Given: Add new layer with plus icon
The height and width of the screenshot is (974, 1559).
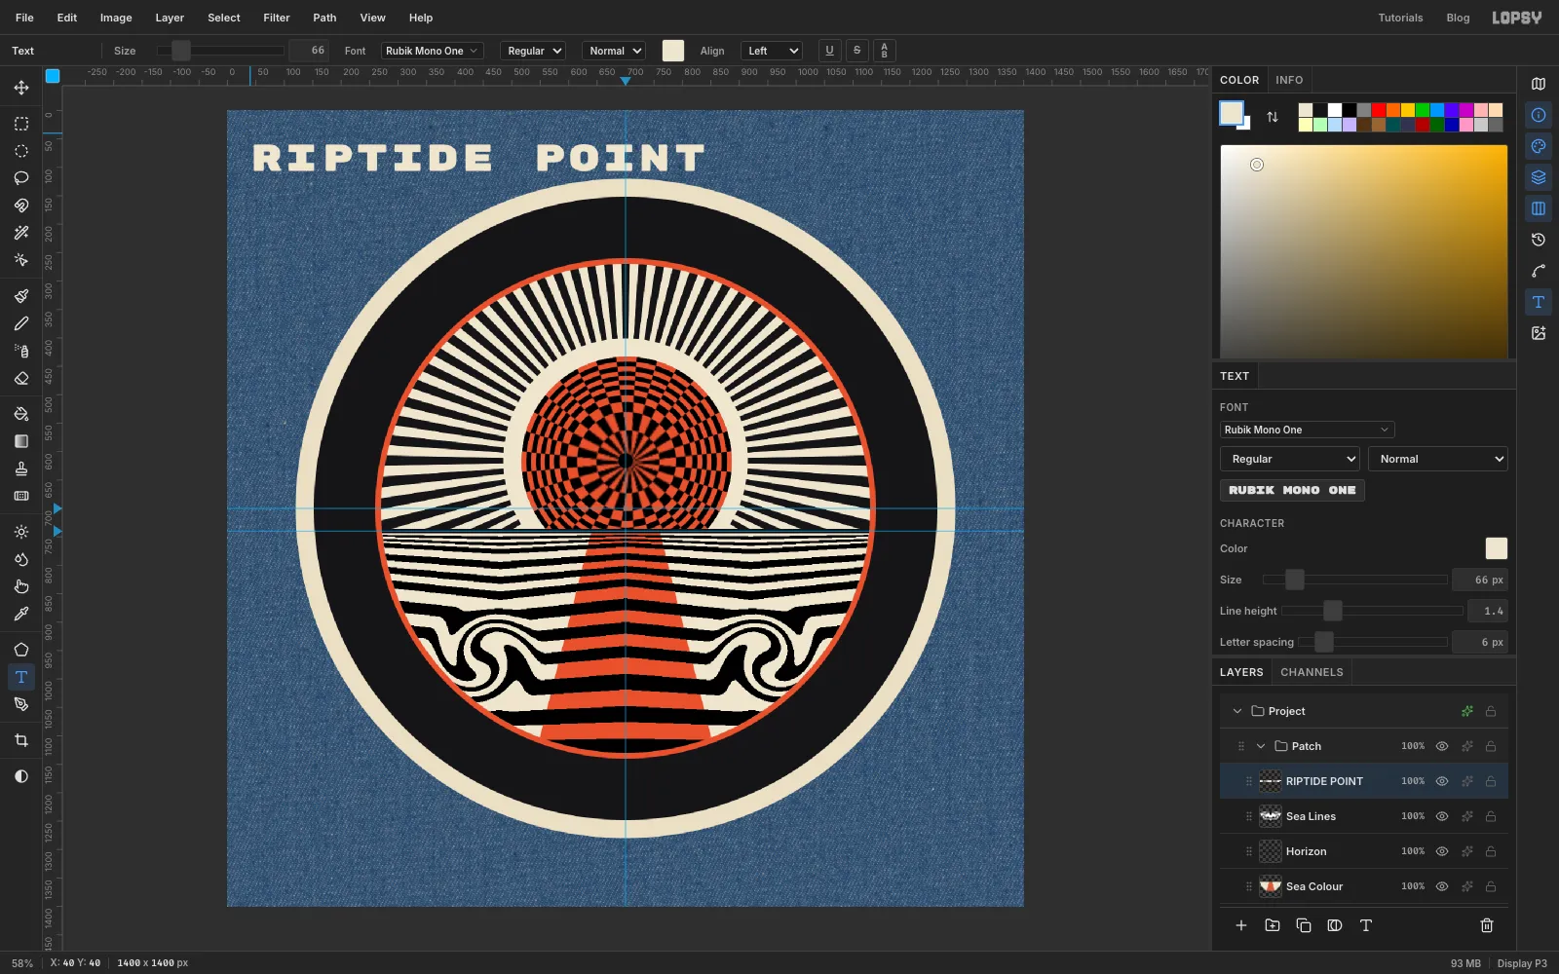Looking at the screenshot, I should pos(1241,925).
